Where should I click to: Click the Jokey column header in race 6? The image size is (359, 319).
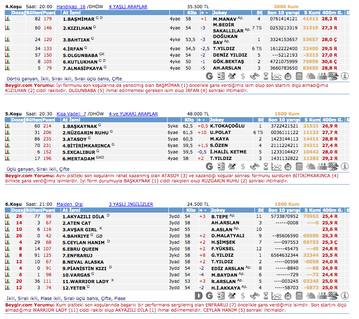[219, 210]
